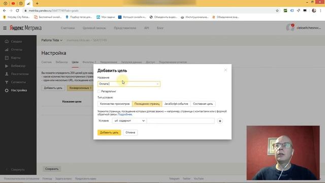Click the Сохранить button at page bottom

point(52,169)
